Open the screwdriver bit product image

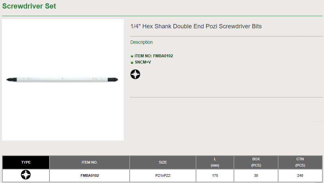point(63,80)
